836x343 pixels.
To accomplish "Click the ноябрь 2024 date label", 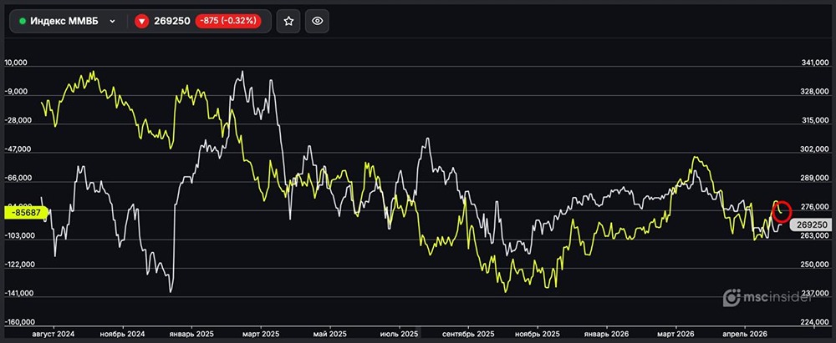I will pos(123,334).
